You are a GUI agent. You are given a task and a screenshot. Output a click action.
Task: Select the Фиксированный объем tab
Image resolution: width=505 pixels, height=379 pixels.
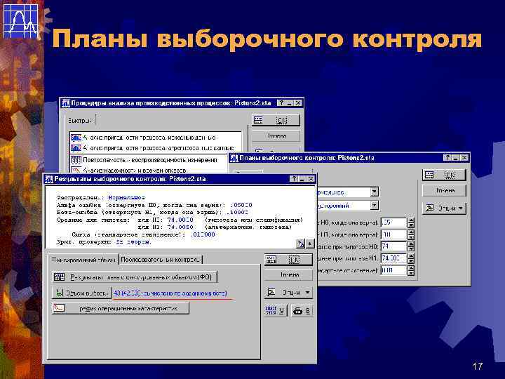click(83, 260)
